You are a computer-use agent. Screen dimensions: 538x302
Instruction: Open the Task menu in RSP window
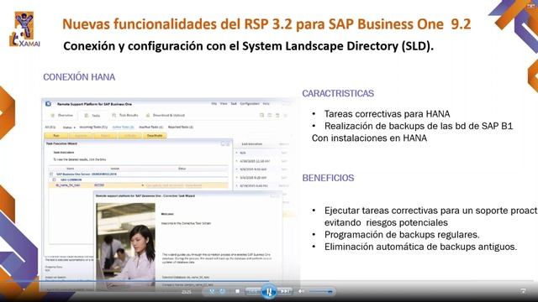click(234, 103)
